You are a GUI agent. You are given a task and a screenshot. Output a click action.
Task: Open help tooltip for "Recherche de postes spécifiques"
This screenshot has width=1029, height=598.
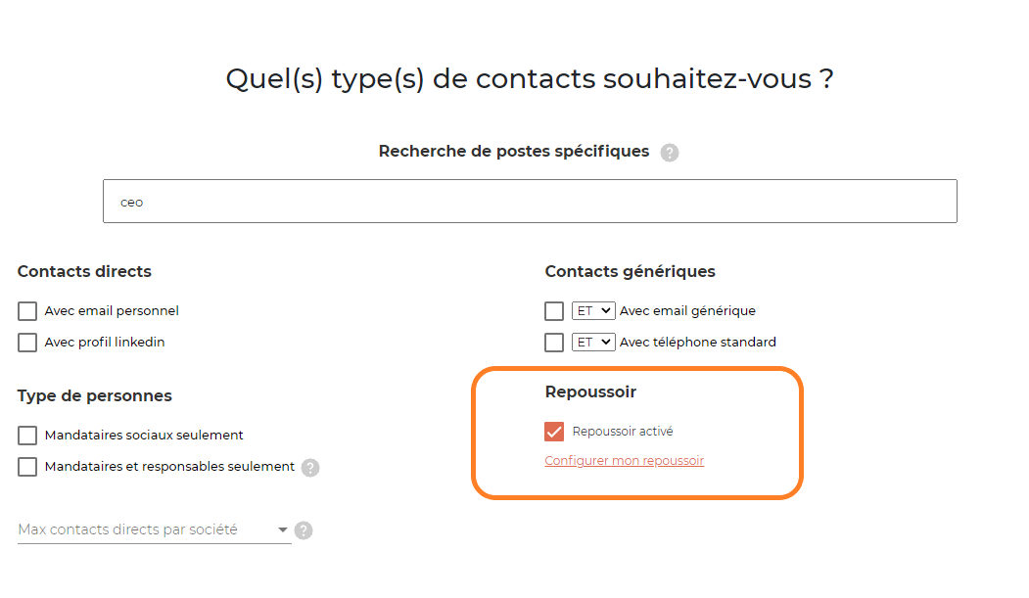(x=670, y=152)
